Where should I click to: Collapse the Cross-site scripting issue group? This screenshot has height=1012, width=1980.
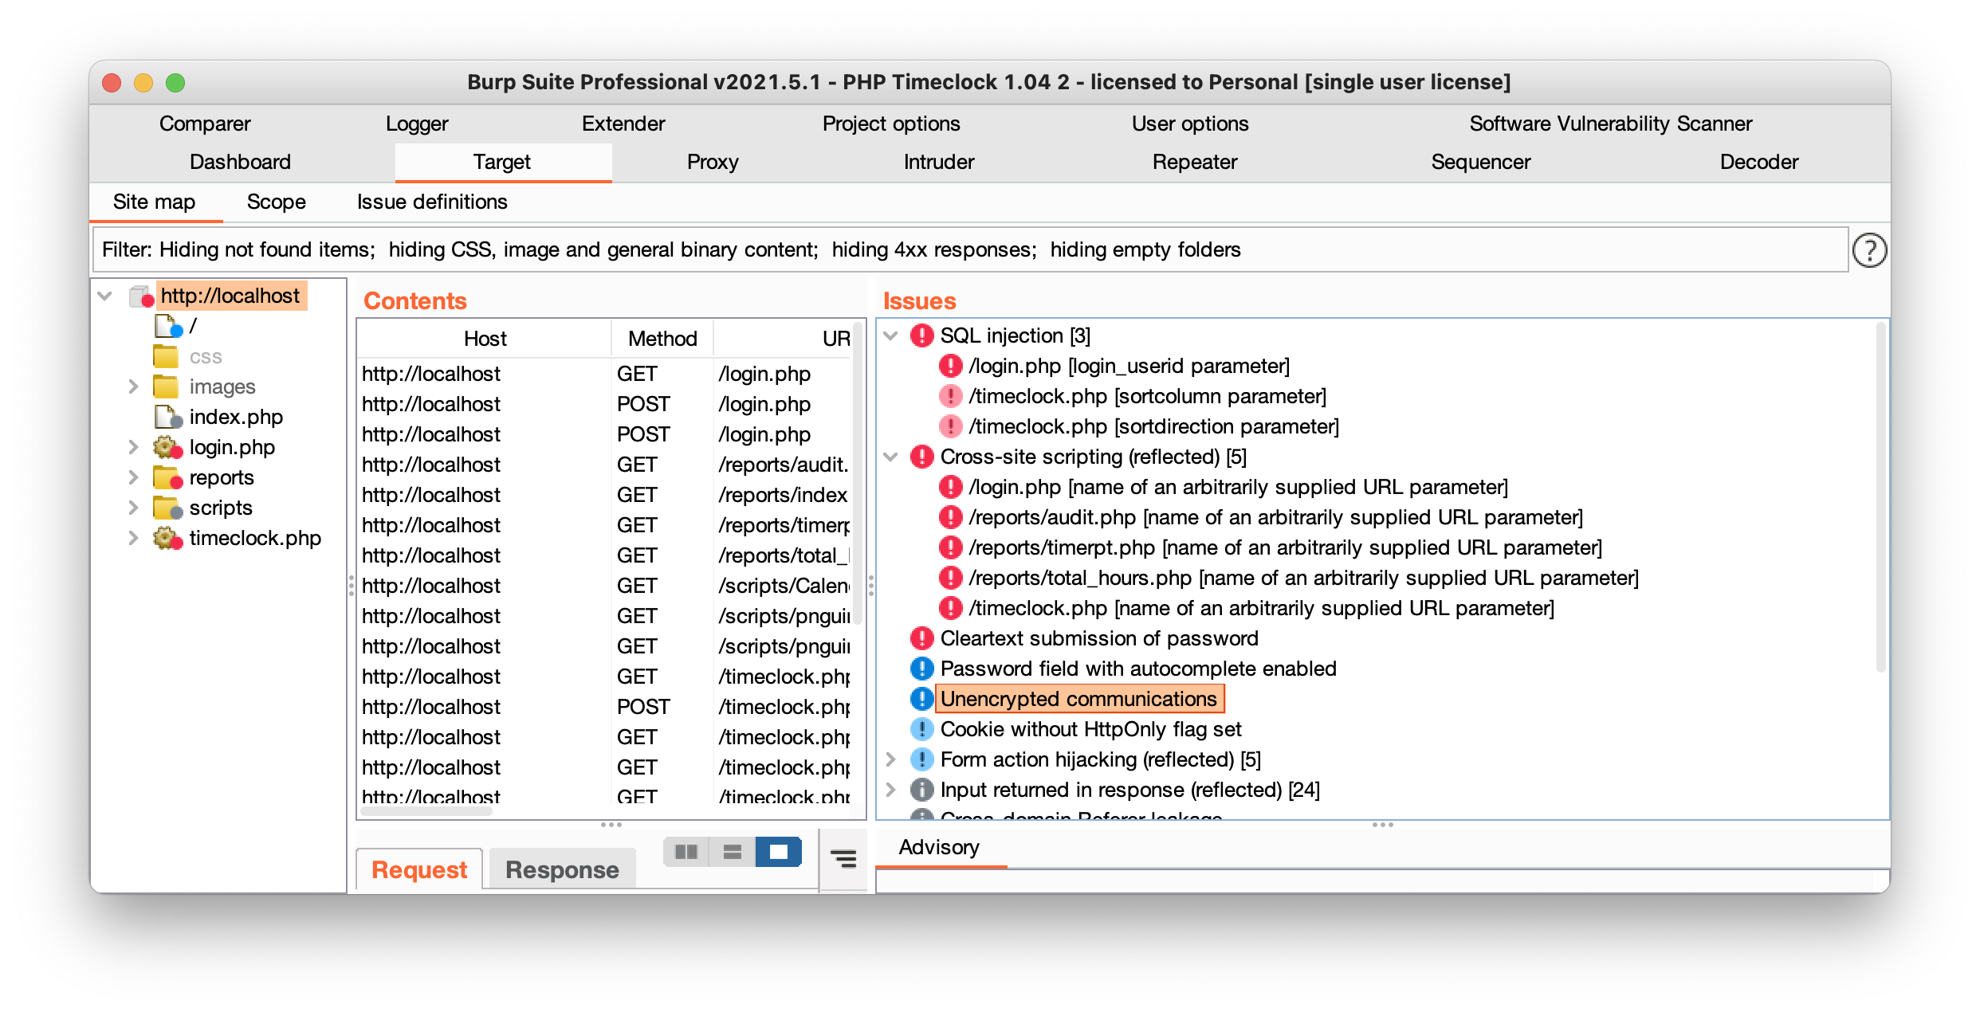coord(890,457)
